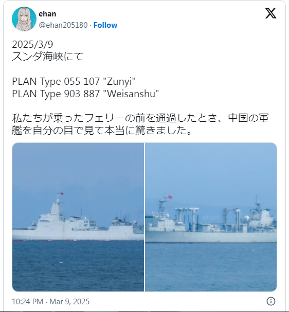
Task: Click the PLAN Type 903 887 "Weisanshu" line
Action: (x=85, y=94)
